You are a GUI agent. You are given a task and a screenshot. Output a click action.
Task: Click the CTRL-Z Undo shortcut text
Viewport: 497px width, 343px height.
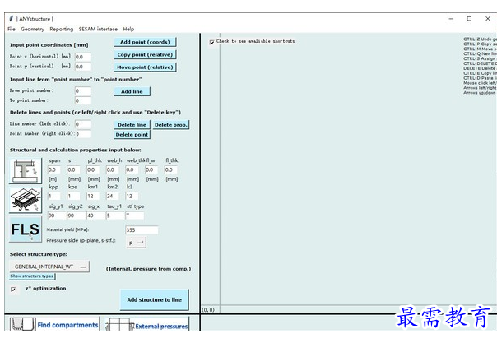click(480, 39)
